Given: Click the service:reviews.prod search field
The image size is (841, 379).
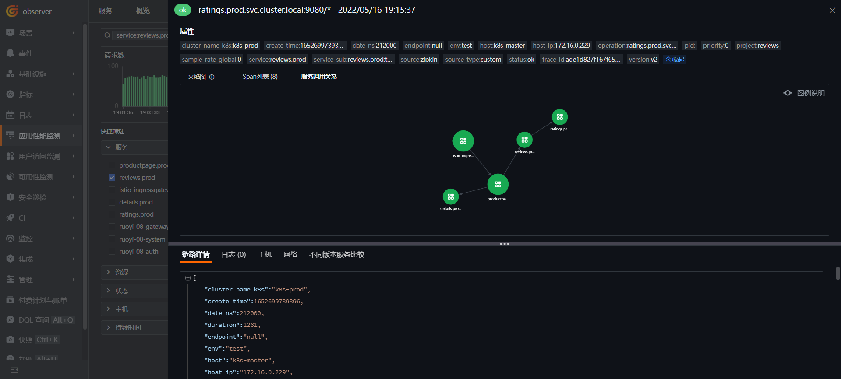Looking at the screenshot, I should (x=140, y=35).
